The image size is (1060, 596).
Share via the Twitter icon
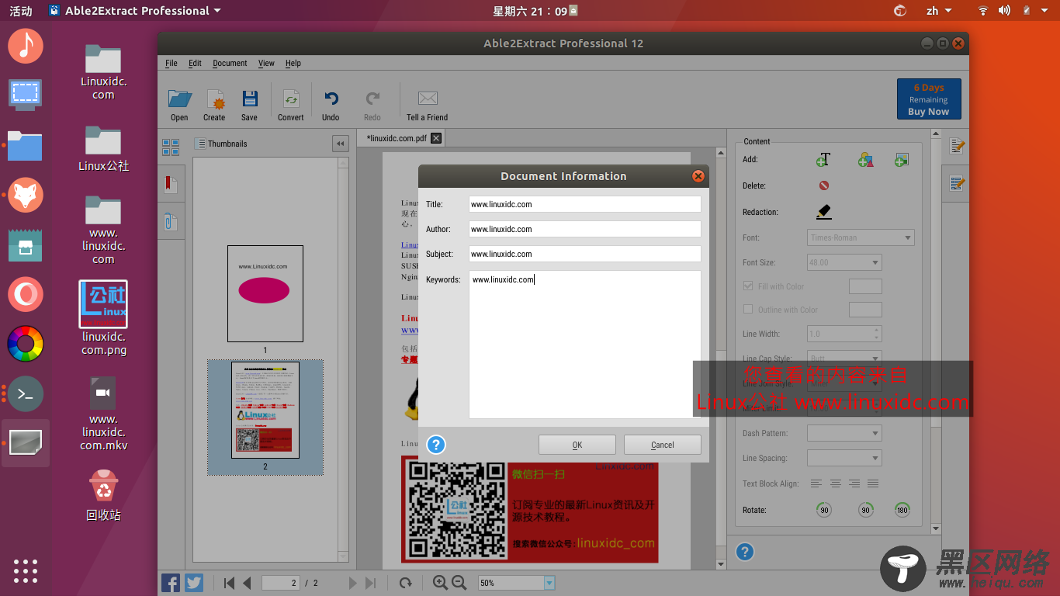[194, 583]
